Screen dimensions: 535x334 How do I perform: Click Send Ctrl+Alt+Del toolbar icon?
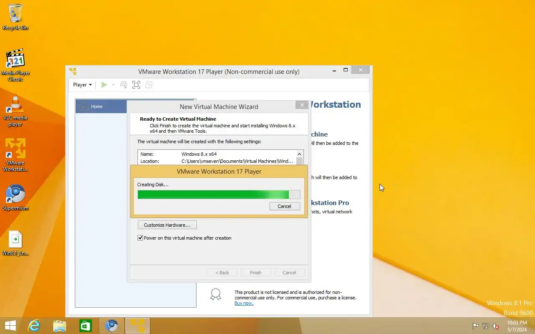124,85
